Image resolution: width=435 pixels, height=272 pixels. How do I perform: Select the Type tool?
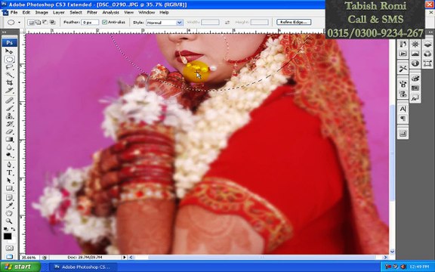[9, 172]
